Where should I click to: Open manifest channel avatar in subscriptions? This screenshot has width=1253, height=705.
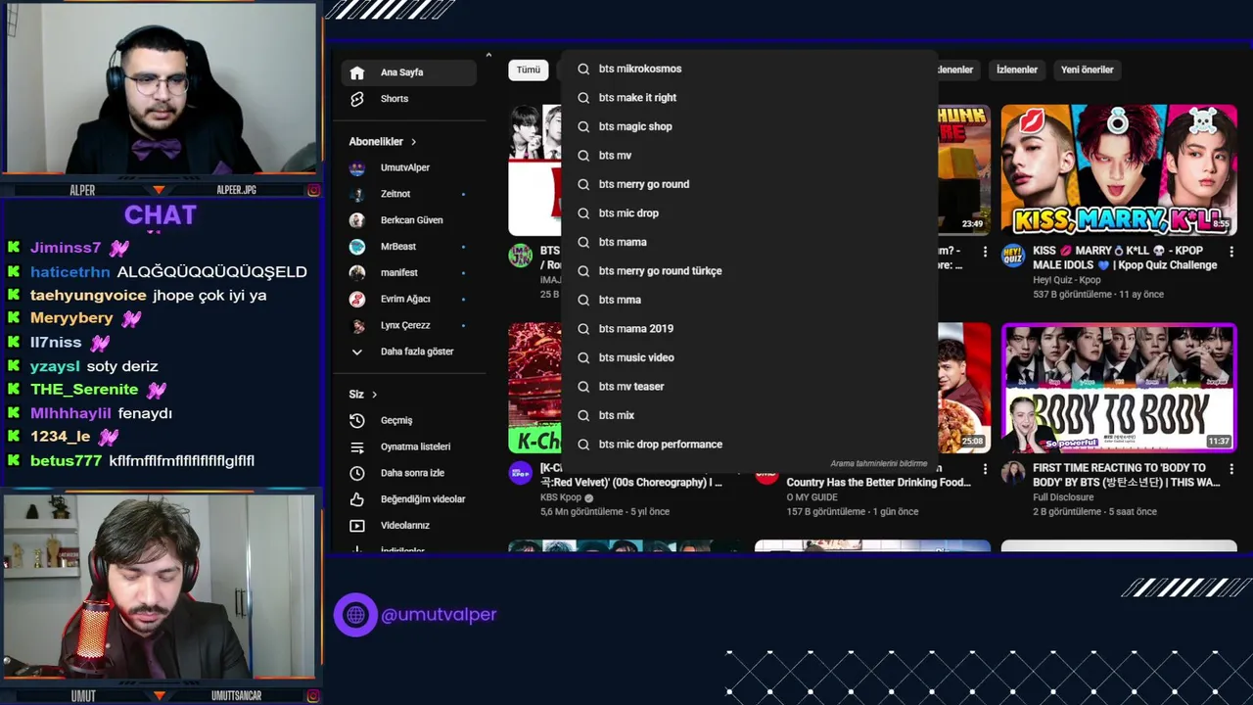[x=357, y=272]
